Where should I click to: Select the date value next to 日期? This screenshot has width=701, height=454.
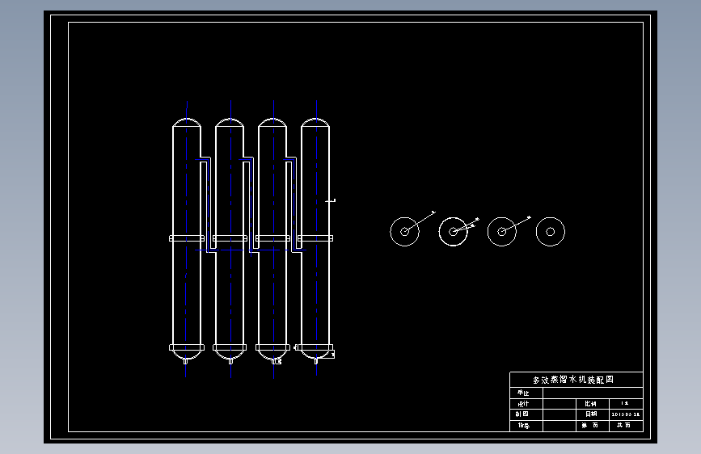coord(626,414)
